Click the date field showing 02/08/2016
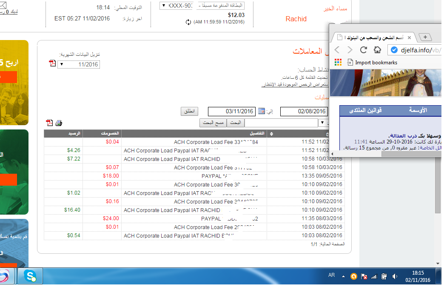 click(x=304, y=112)
